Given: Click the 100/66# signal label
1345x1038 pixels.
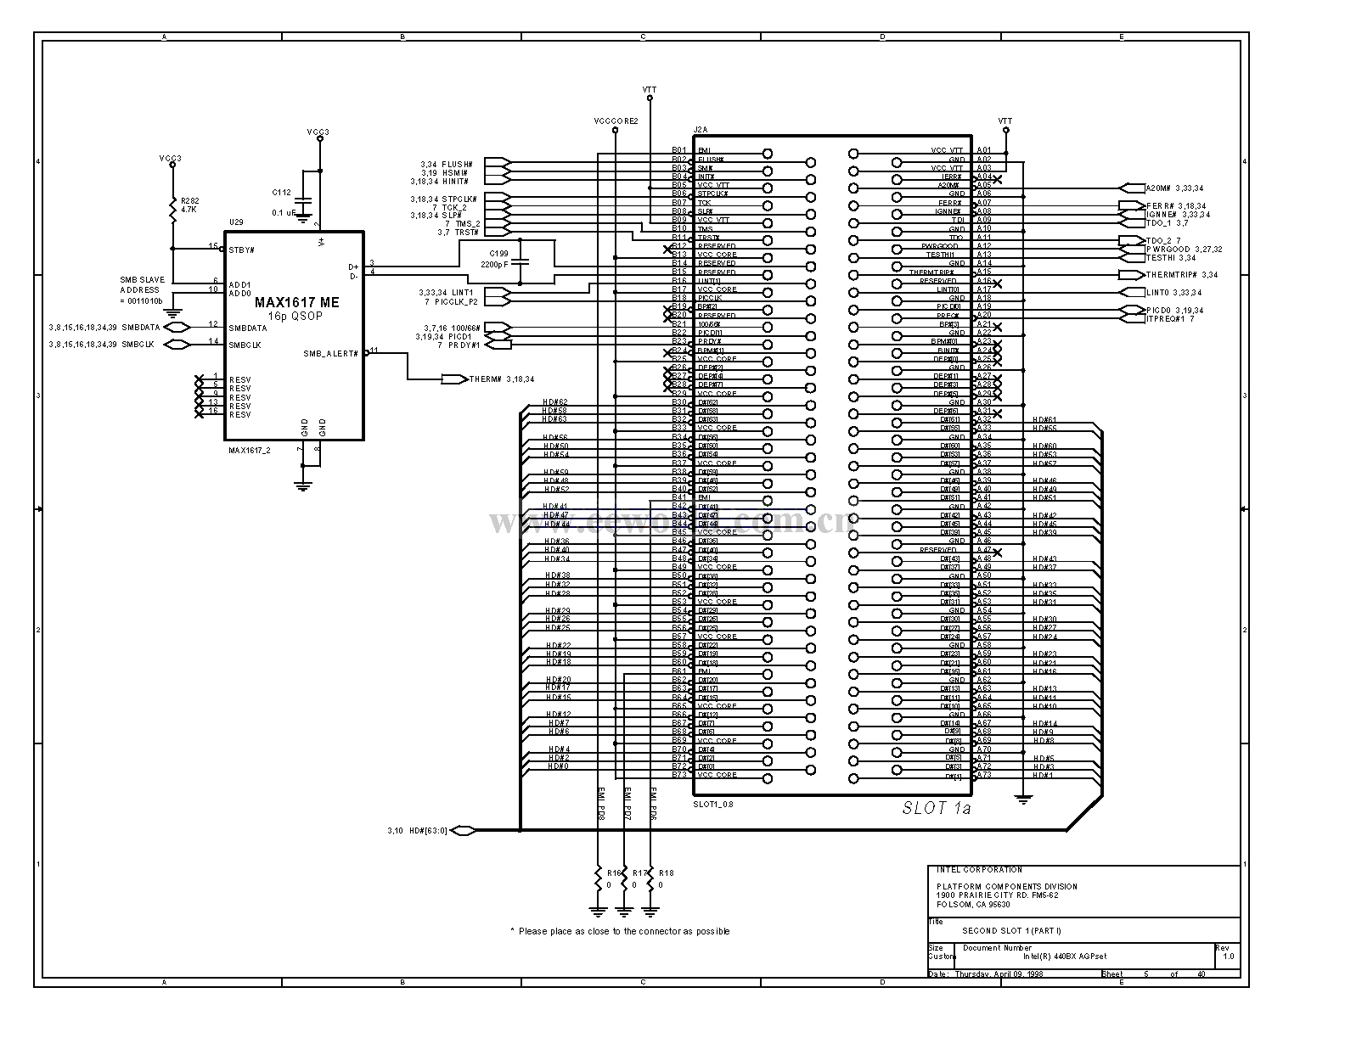Looking at the screenshot, I should [453, 328].
